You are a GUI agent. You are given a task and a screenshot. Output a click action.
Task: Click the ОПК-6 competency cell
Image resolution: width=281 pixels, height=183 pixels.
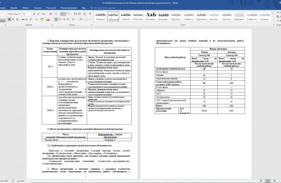click(50, 110)
